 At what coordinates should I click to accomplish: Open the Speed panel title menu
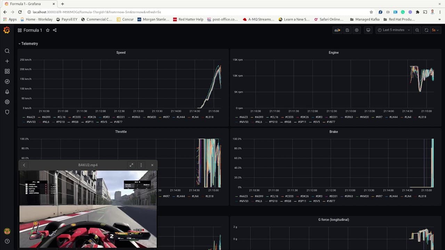coord(121,53)
